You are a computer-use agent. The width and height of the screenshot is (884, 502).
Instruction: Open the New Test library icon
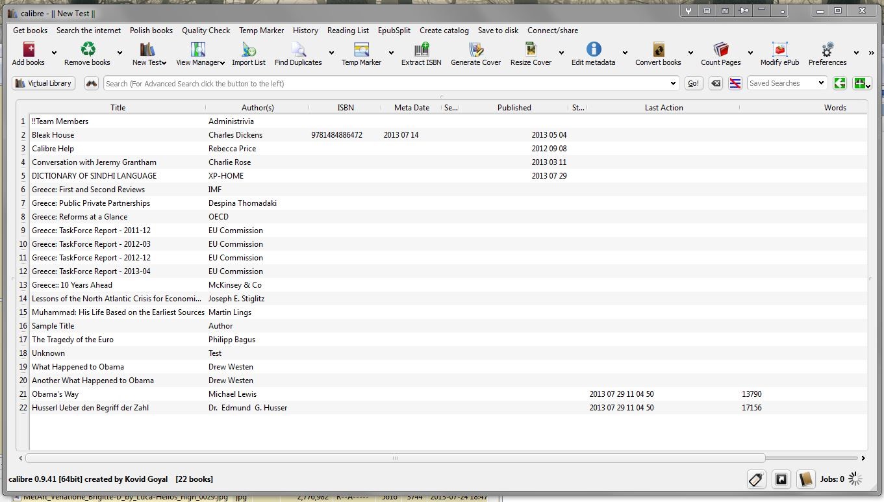tap(147, 49)
